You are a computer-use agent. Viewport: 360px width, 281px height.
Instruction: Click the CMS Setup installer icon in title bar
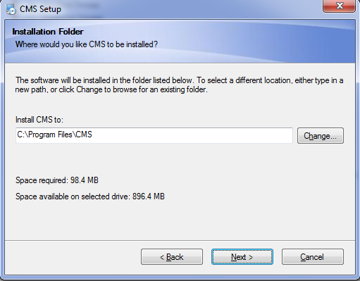pos(11,9)
